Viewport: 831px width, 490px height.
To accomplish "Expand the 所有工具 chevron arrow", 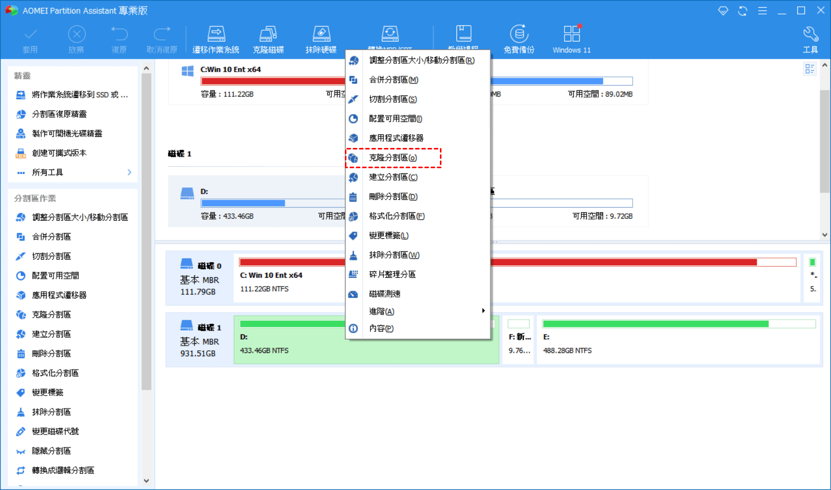I will pos(129,172).
